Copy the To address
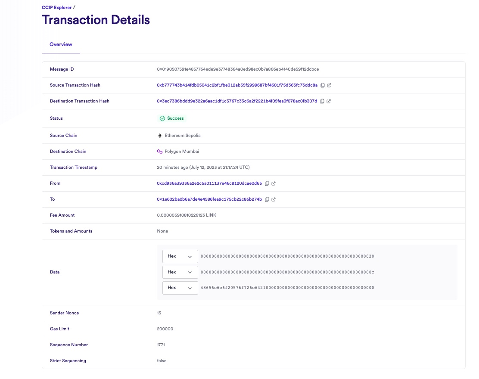The width and height of the screenshot is (479, 379). [267, 199]
